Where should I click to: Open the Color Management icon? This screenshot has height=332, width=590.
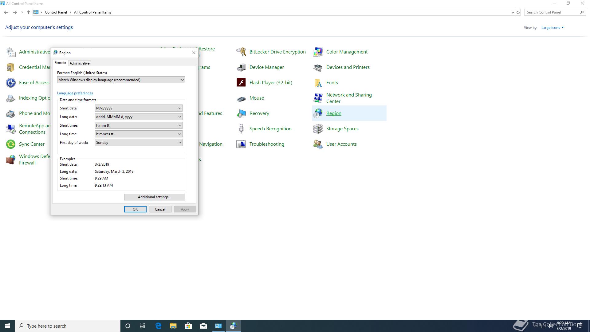[318, 52]
